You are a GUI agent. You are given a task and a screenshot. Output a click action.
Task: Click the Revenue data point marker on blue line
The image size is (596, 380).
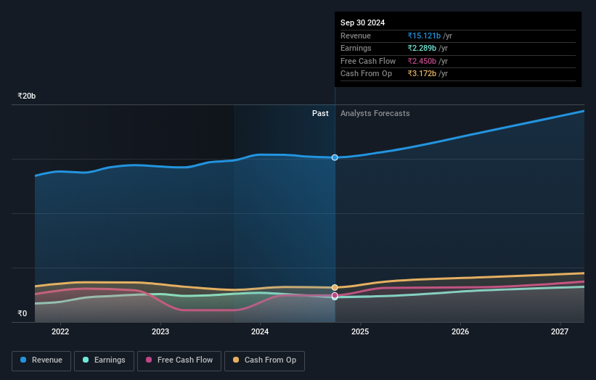[335, 157]
